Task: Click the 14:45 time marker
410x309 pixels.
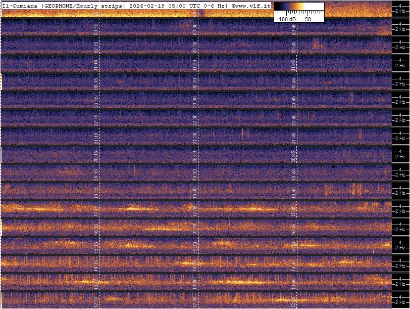Action: click(x=293, y=266)
